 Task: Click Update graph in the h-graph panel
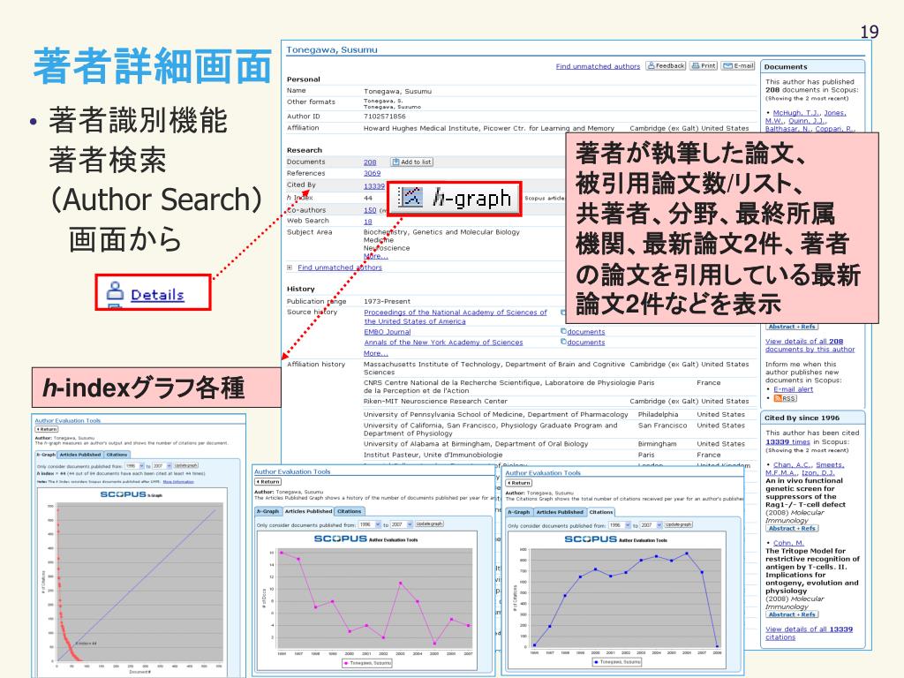(185, 465)
